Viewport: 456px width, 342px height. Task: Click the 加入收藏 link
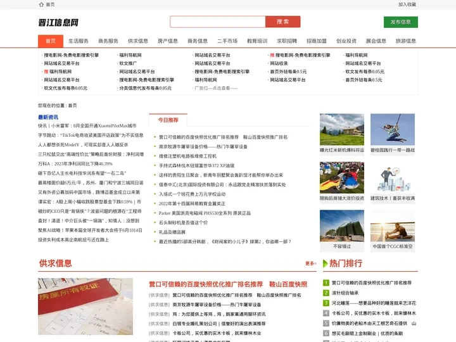coord(407,4)
